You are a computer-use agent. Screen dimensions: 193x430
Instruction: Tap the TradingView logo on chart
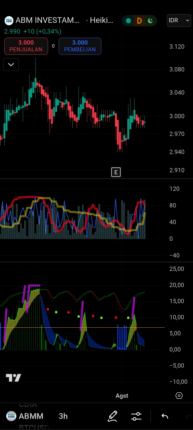coord(13,378)
